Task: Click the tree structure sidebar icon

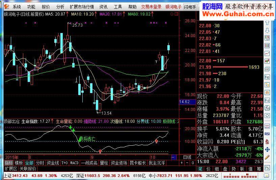Action: (x=267, y=85)
